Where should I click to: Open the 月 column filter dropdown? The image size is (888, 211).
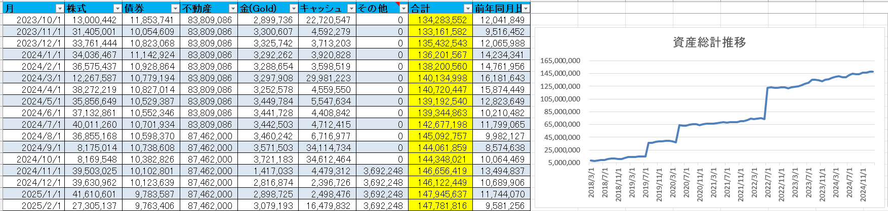(60, 9)
